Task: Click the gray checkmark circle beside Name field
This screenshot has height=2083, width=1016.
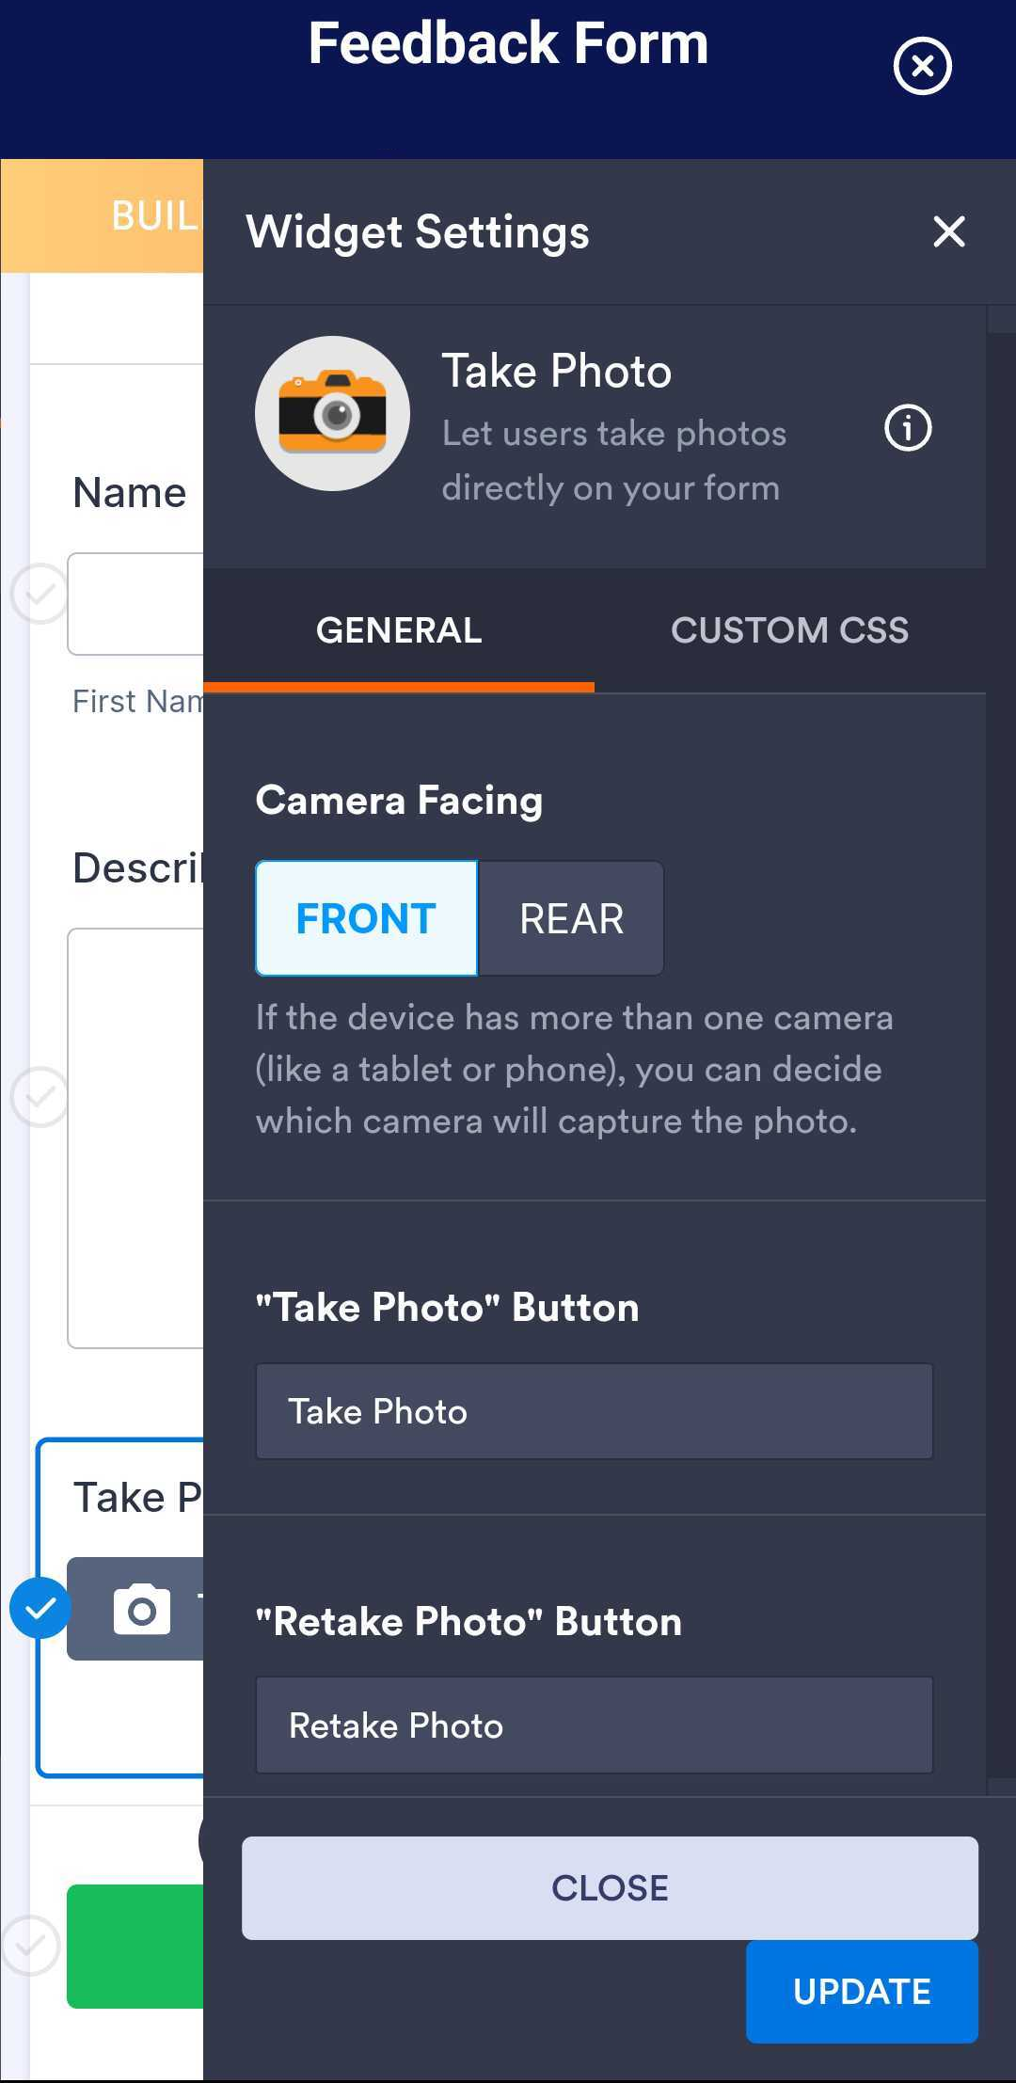Action: point(39,594)
